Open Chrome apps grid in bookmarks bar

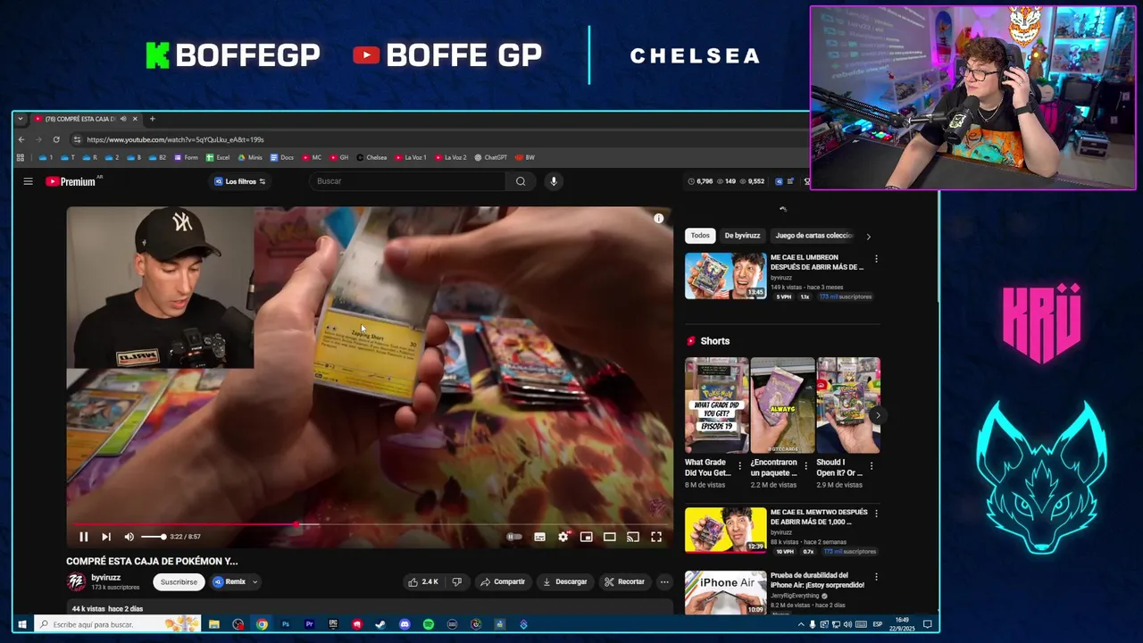(21, 157)
